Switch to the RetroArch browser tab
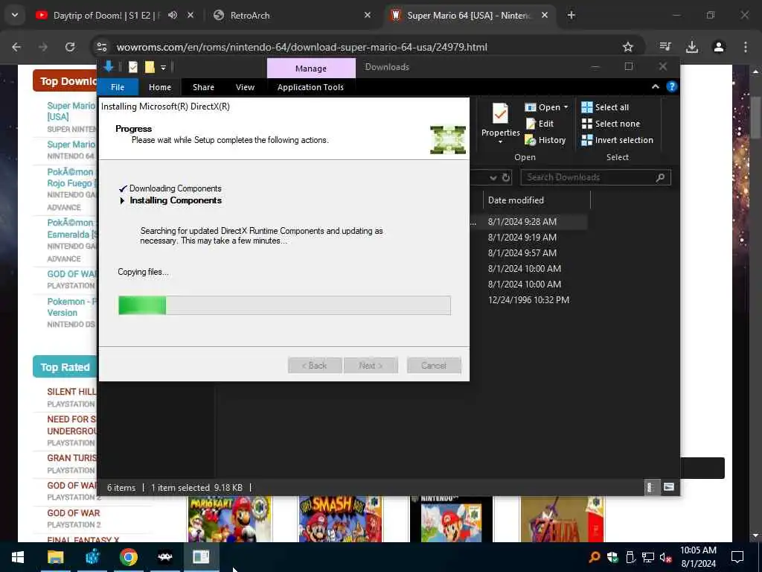 (292, 15)
